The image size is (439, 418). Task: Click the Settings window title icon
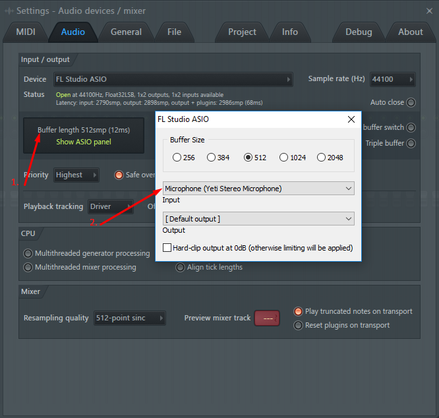coord(9,11)
